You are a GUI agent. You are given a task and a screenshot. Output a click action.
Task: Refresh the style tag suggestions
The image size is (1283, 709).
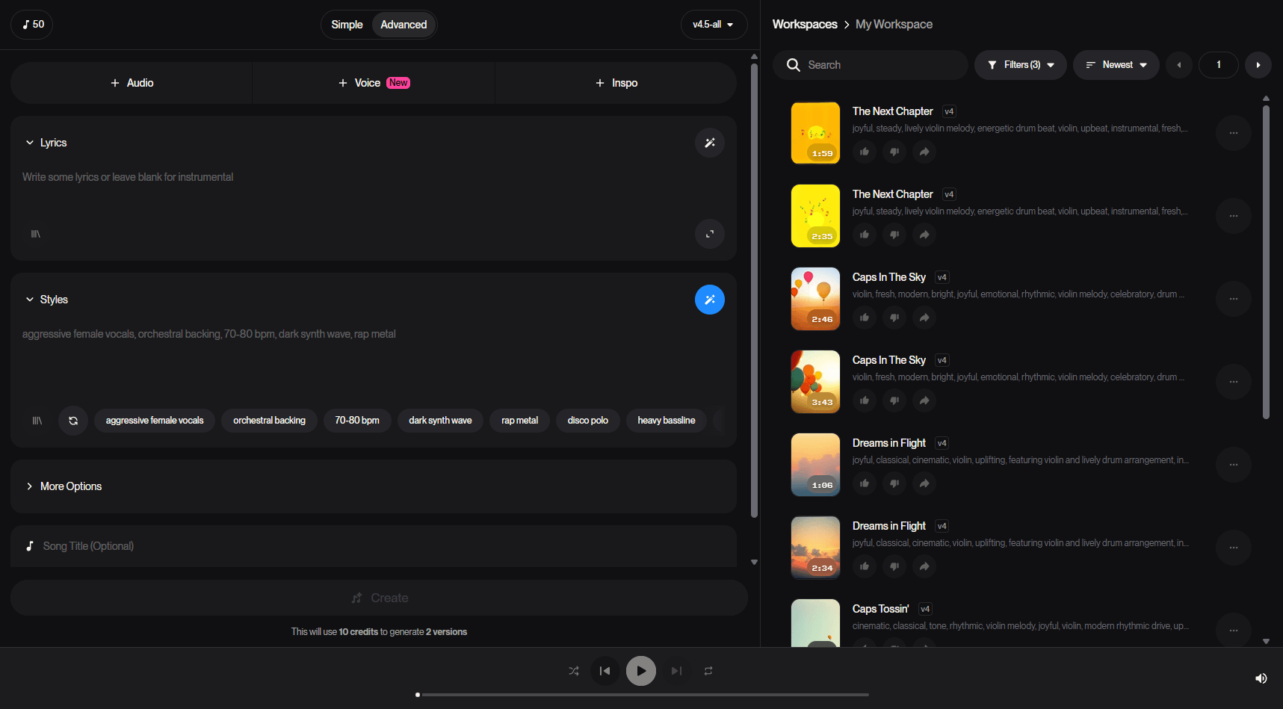pos(72,421)
